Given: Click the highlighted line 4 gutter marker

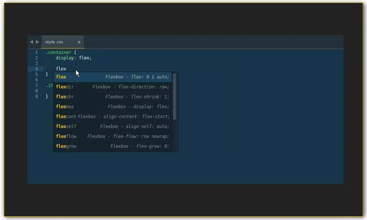Looking at the screenshot, I should point(36,69).
